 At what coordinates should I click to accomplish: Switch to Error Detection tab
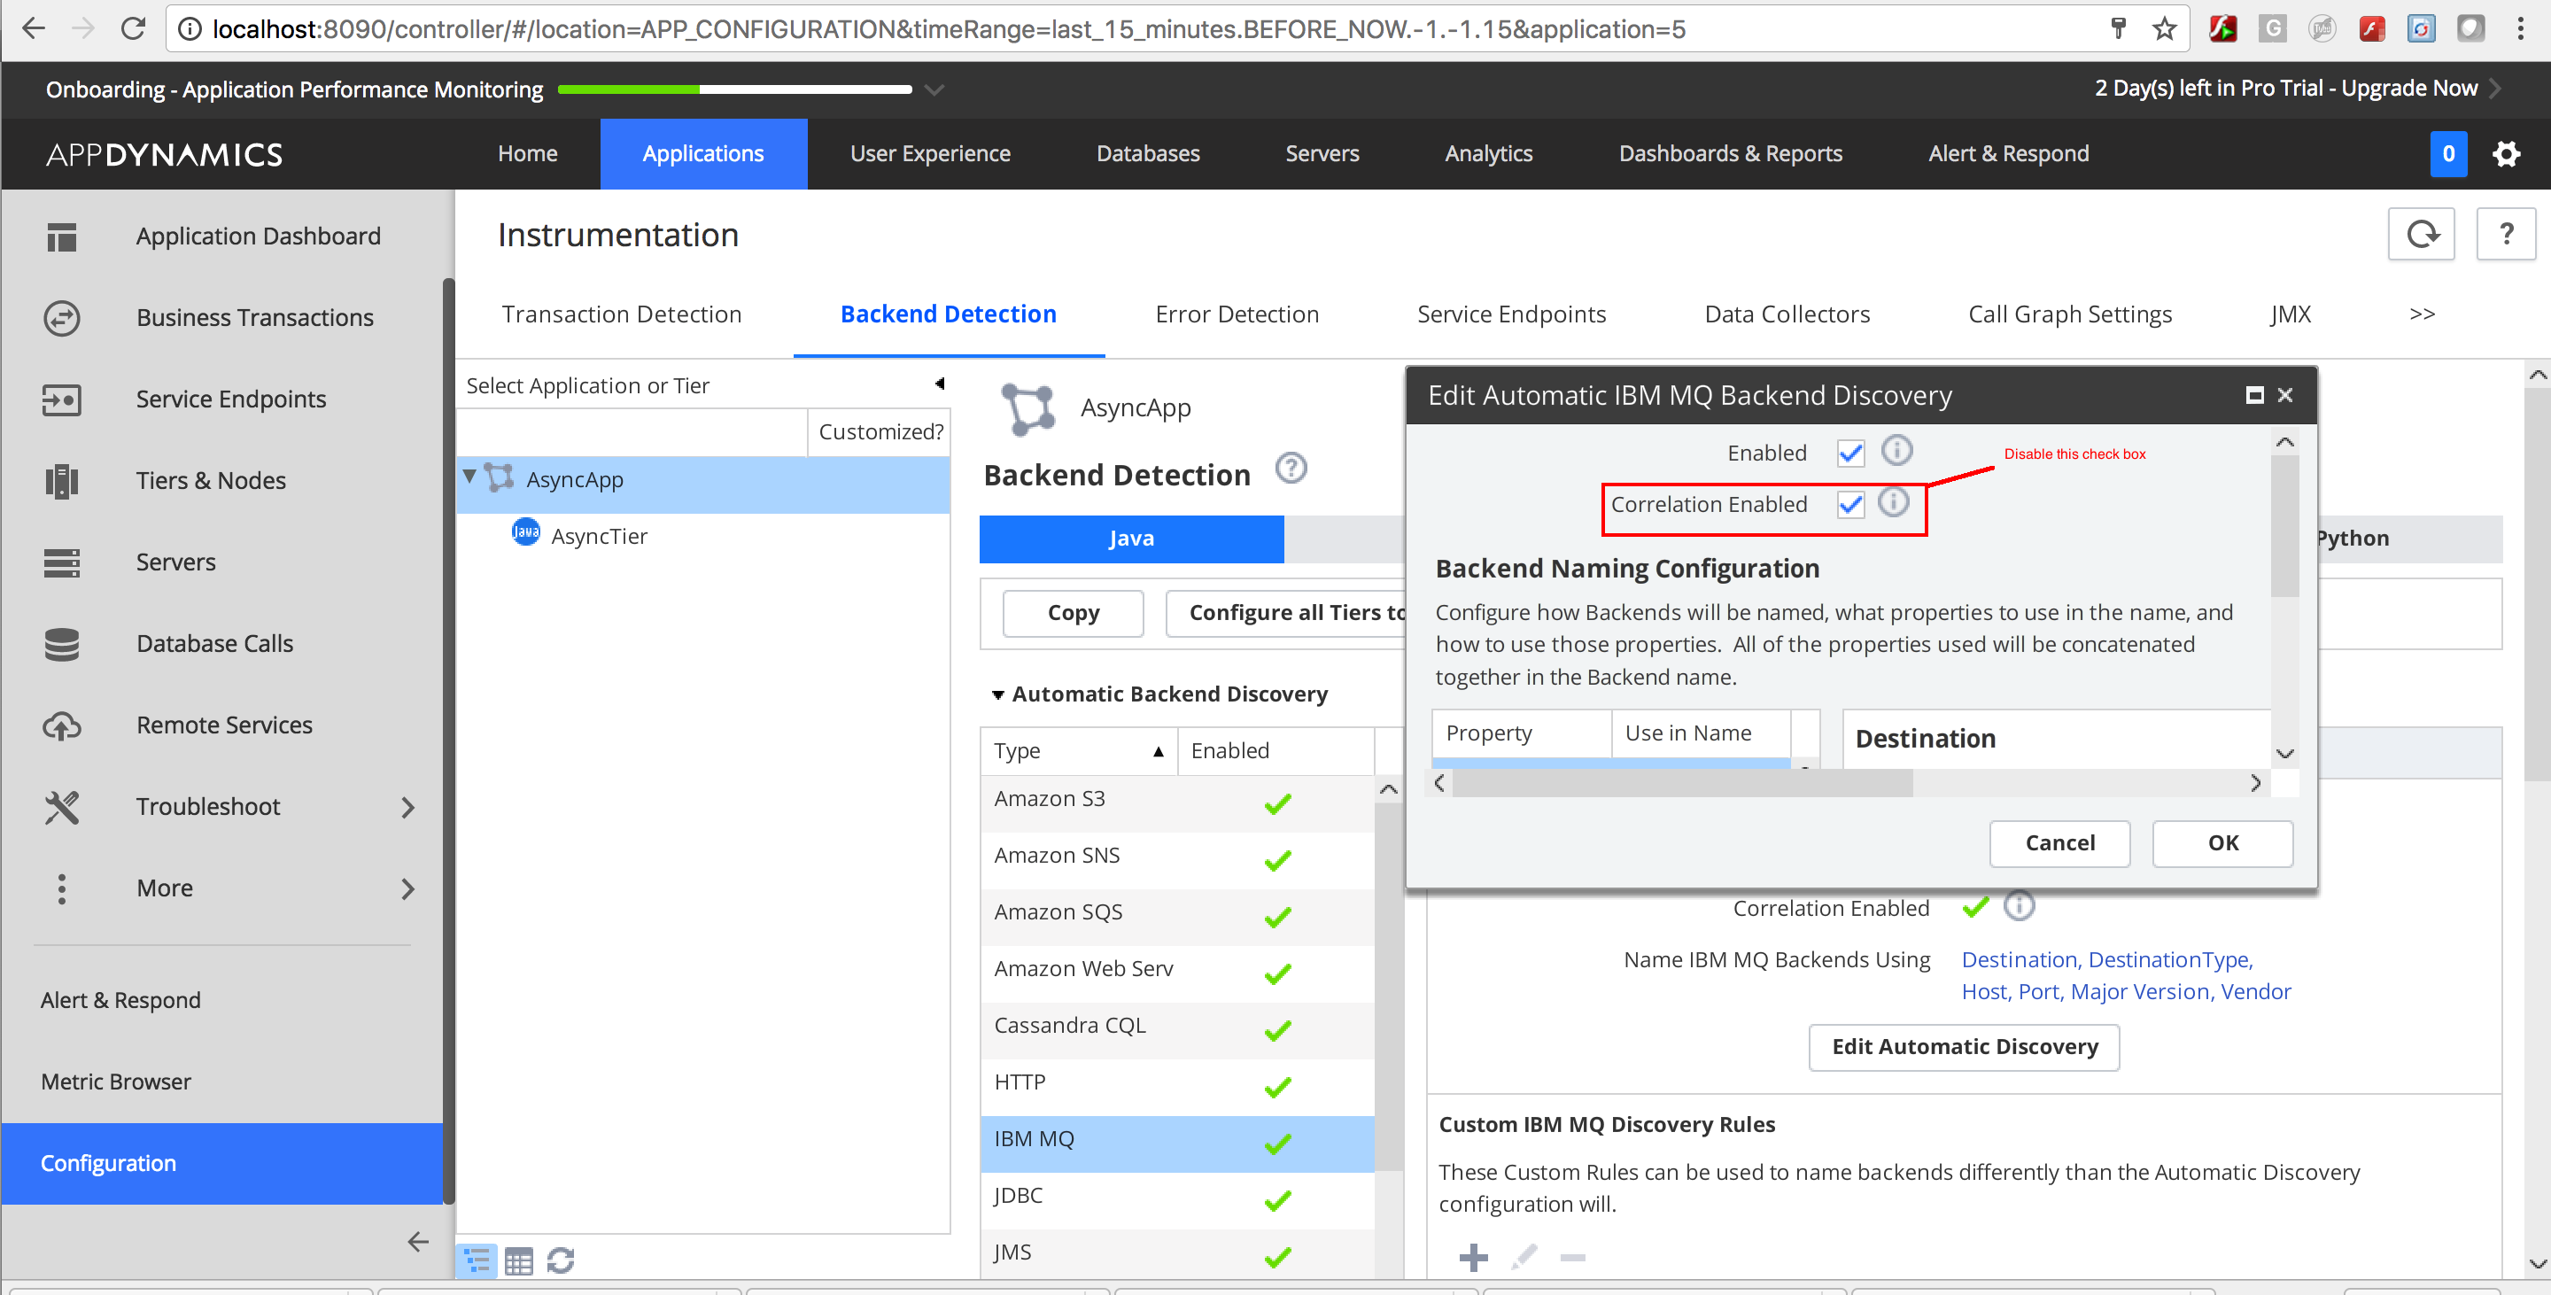click(1236, 314)
